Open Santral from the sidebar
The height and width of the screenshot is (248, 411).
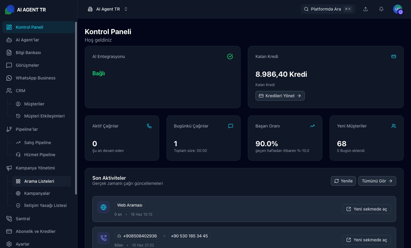(x=38, y=219)
